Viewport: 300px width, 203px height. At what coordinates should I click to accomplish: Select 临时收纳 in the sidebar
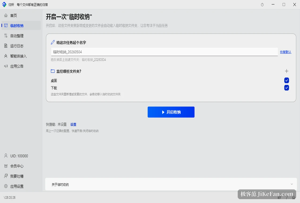21,26
